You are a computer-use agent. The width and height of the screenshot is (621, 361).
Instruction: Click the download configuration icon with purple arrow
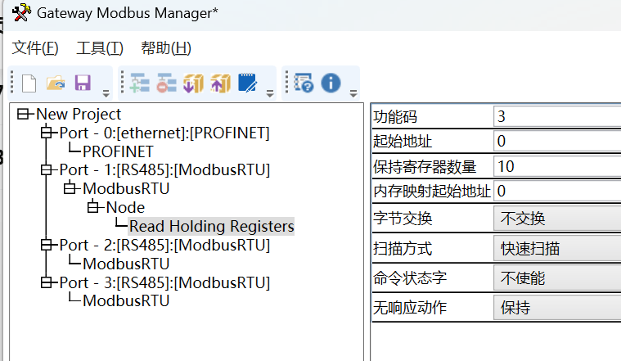click(193, 83)
